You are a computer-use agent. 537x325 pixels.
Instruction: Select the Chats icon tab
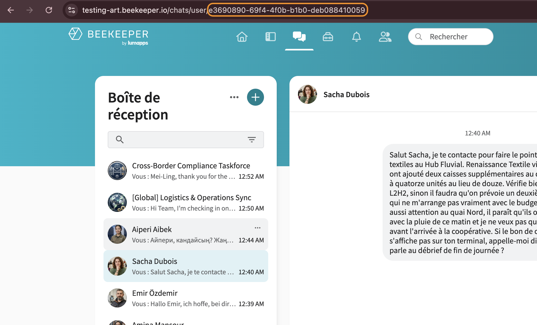[299, 37]
